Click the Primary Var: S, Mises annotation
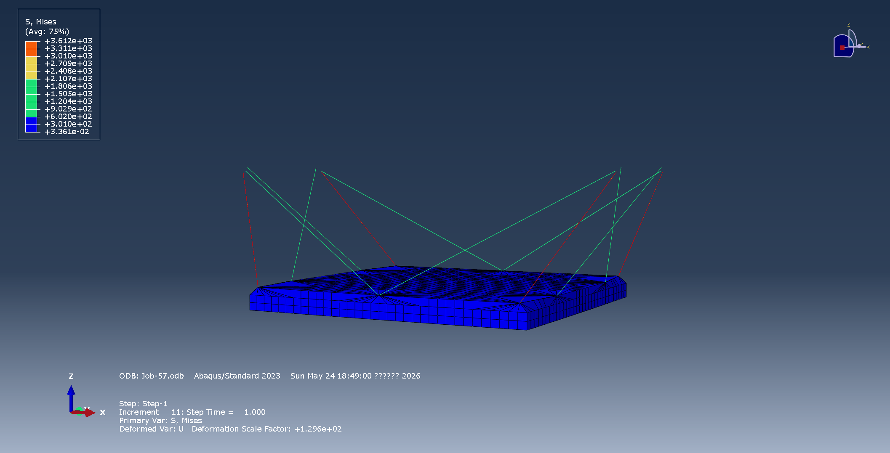890x453 pixels. coord(160,421)
